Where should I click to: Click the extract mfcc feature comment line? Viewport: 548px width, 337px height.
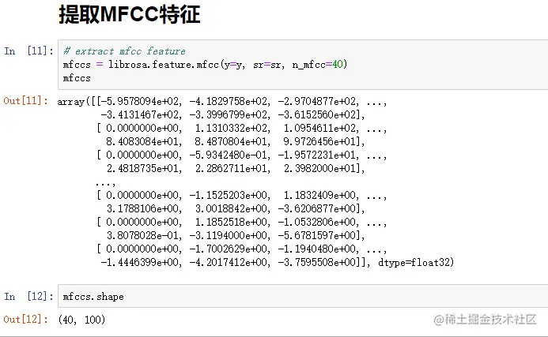[124, 51]
